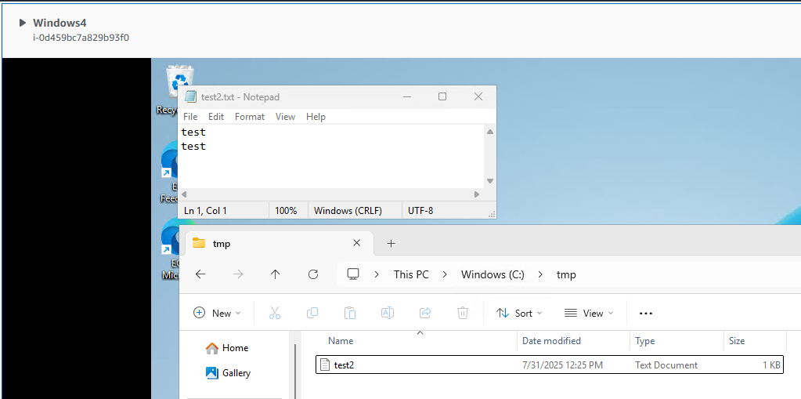Click tmp breadcrumb segment
801x399 pixels.
(x=566, y=274)
